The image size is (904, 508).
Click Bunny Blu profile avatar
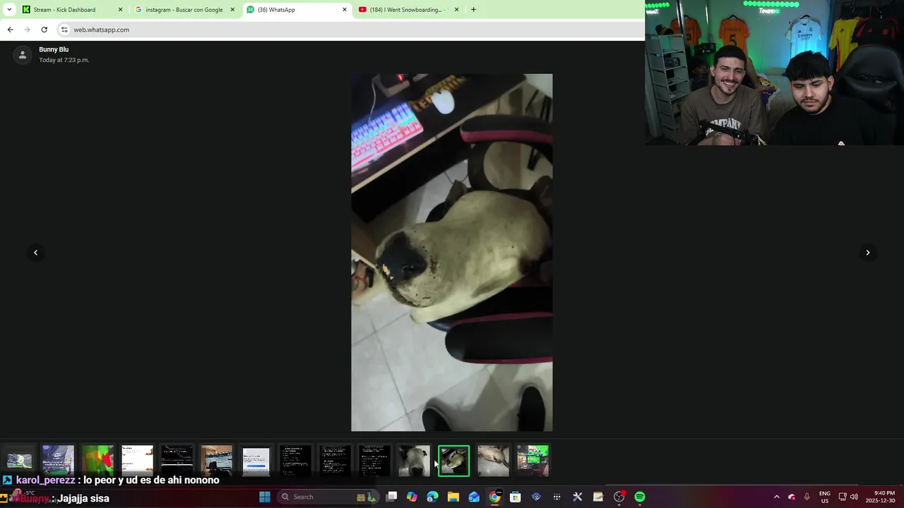click(23, 55)
